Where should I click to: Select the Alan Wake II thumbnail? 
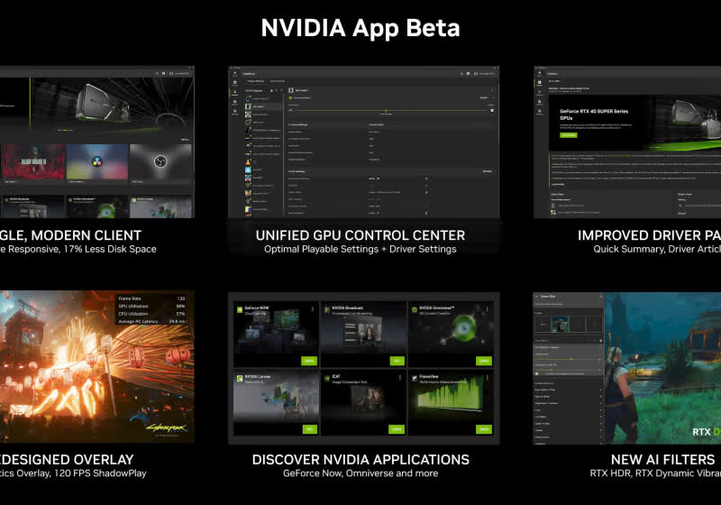(34, 162)
